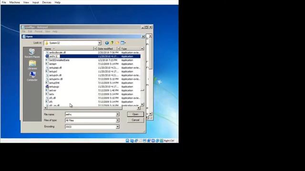
Task: Click the Up One Level icon
Action: coord(112,43)
